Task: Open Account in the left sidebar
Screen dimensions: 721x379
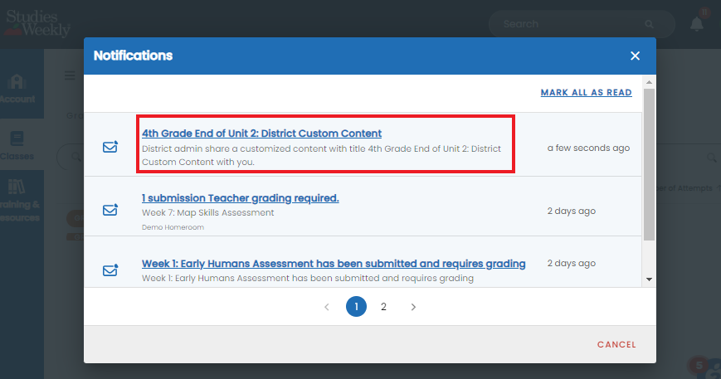Action: (x=17, y=88)
